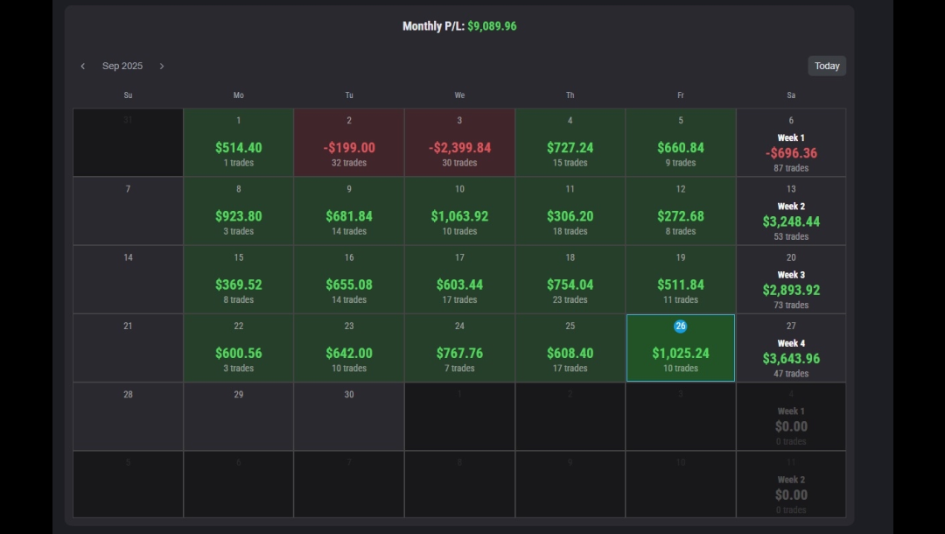Viewport: 945px width, 534px height.
Task: Select September 2 with -$199.00
Action: pos(349,143)
